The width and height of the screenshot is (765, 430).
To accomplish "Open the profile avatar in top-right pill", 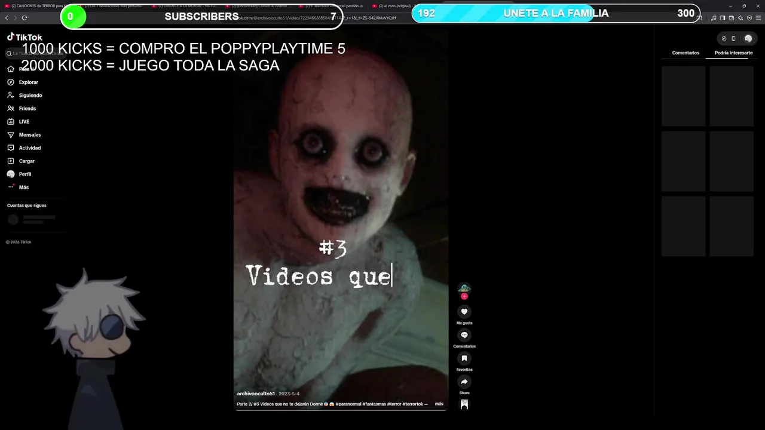I will 748,39.
